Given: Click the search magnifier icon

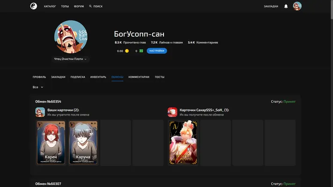Looking at the screenshot, I should click(x=90, y=7).
